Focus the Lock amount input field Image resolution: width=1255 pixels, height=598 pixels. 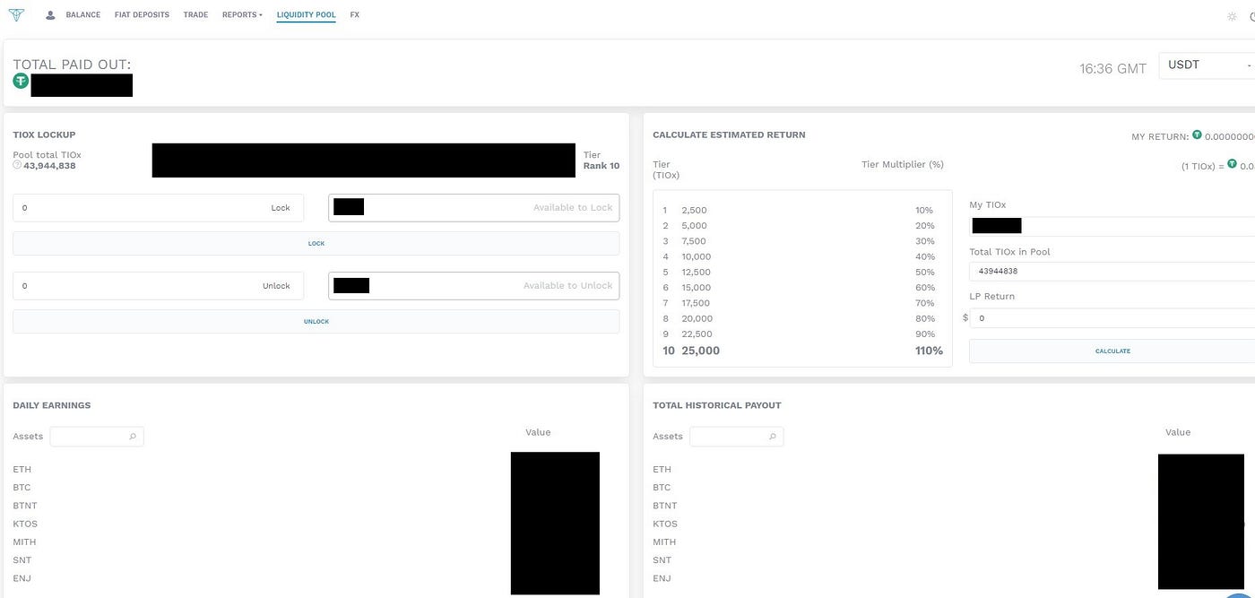coord(158,208)
